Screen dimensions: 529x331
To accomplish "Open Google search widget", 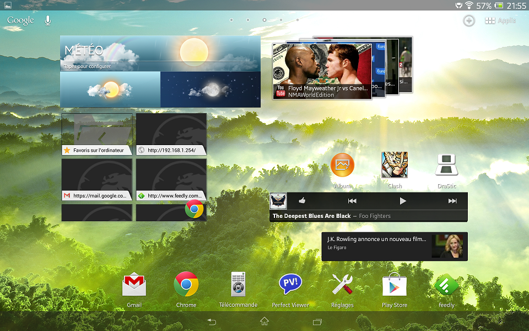I will tap(20, 20).
